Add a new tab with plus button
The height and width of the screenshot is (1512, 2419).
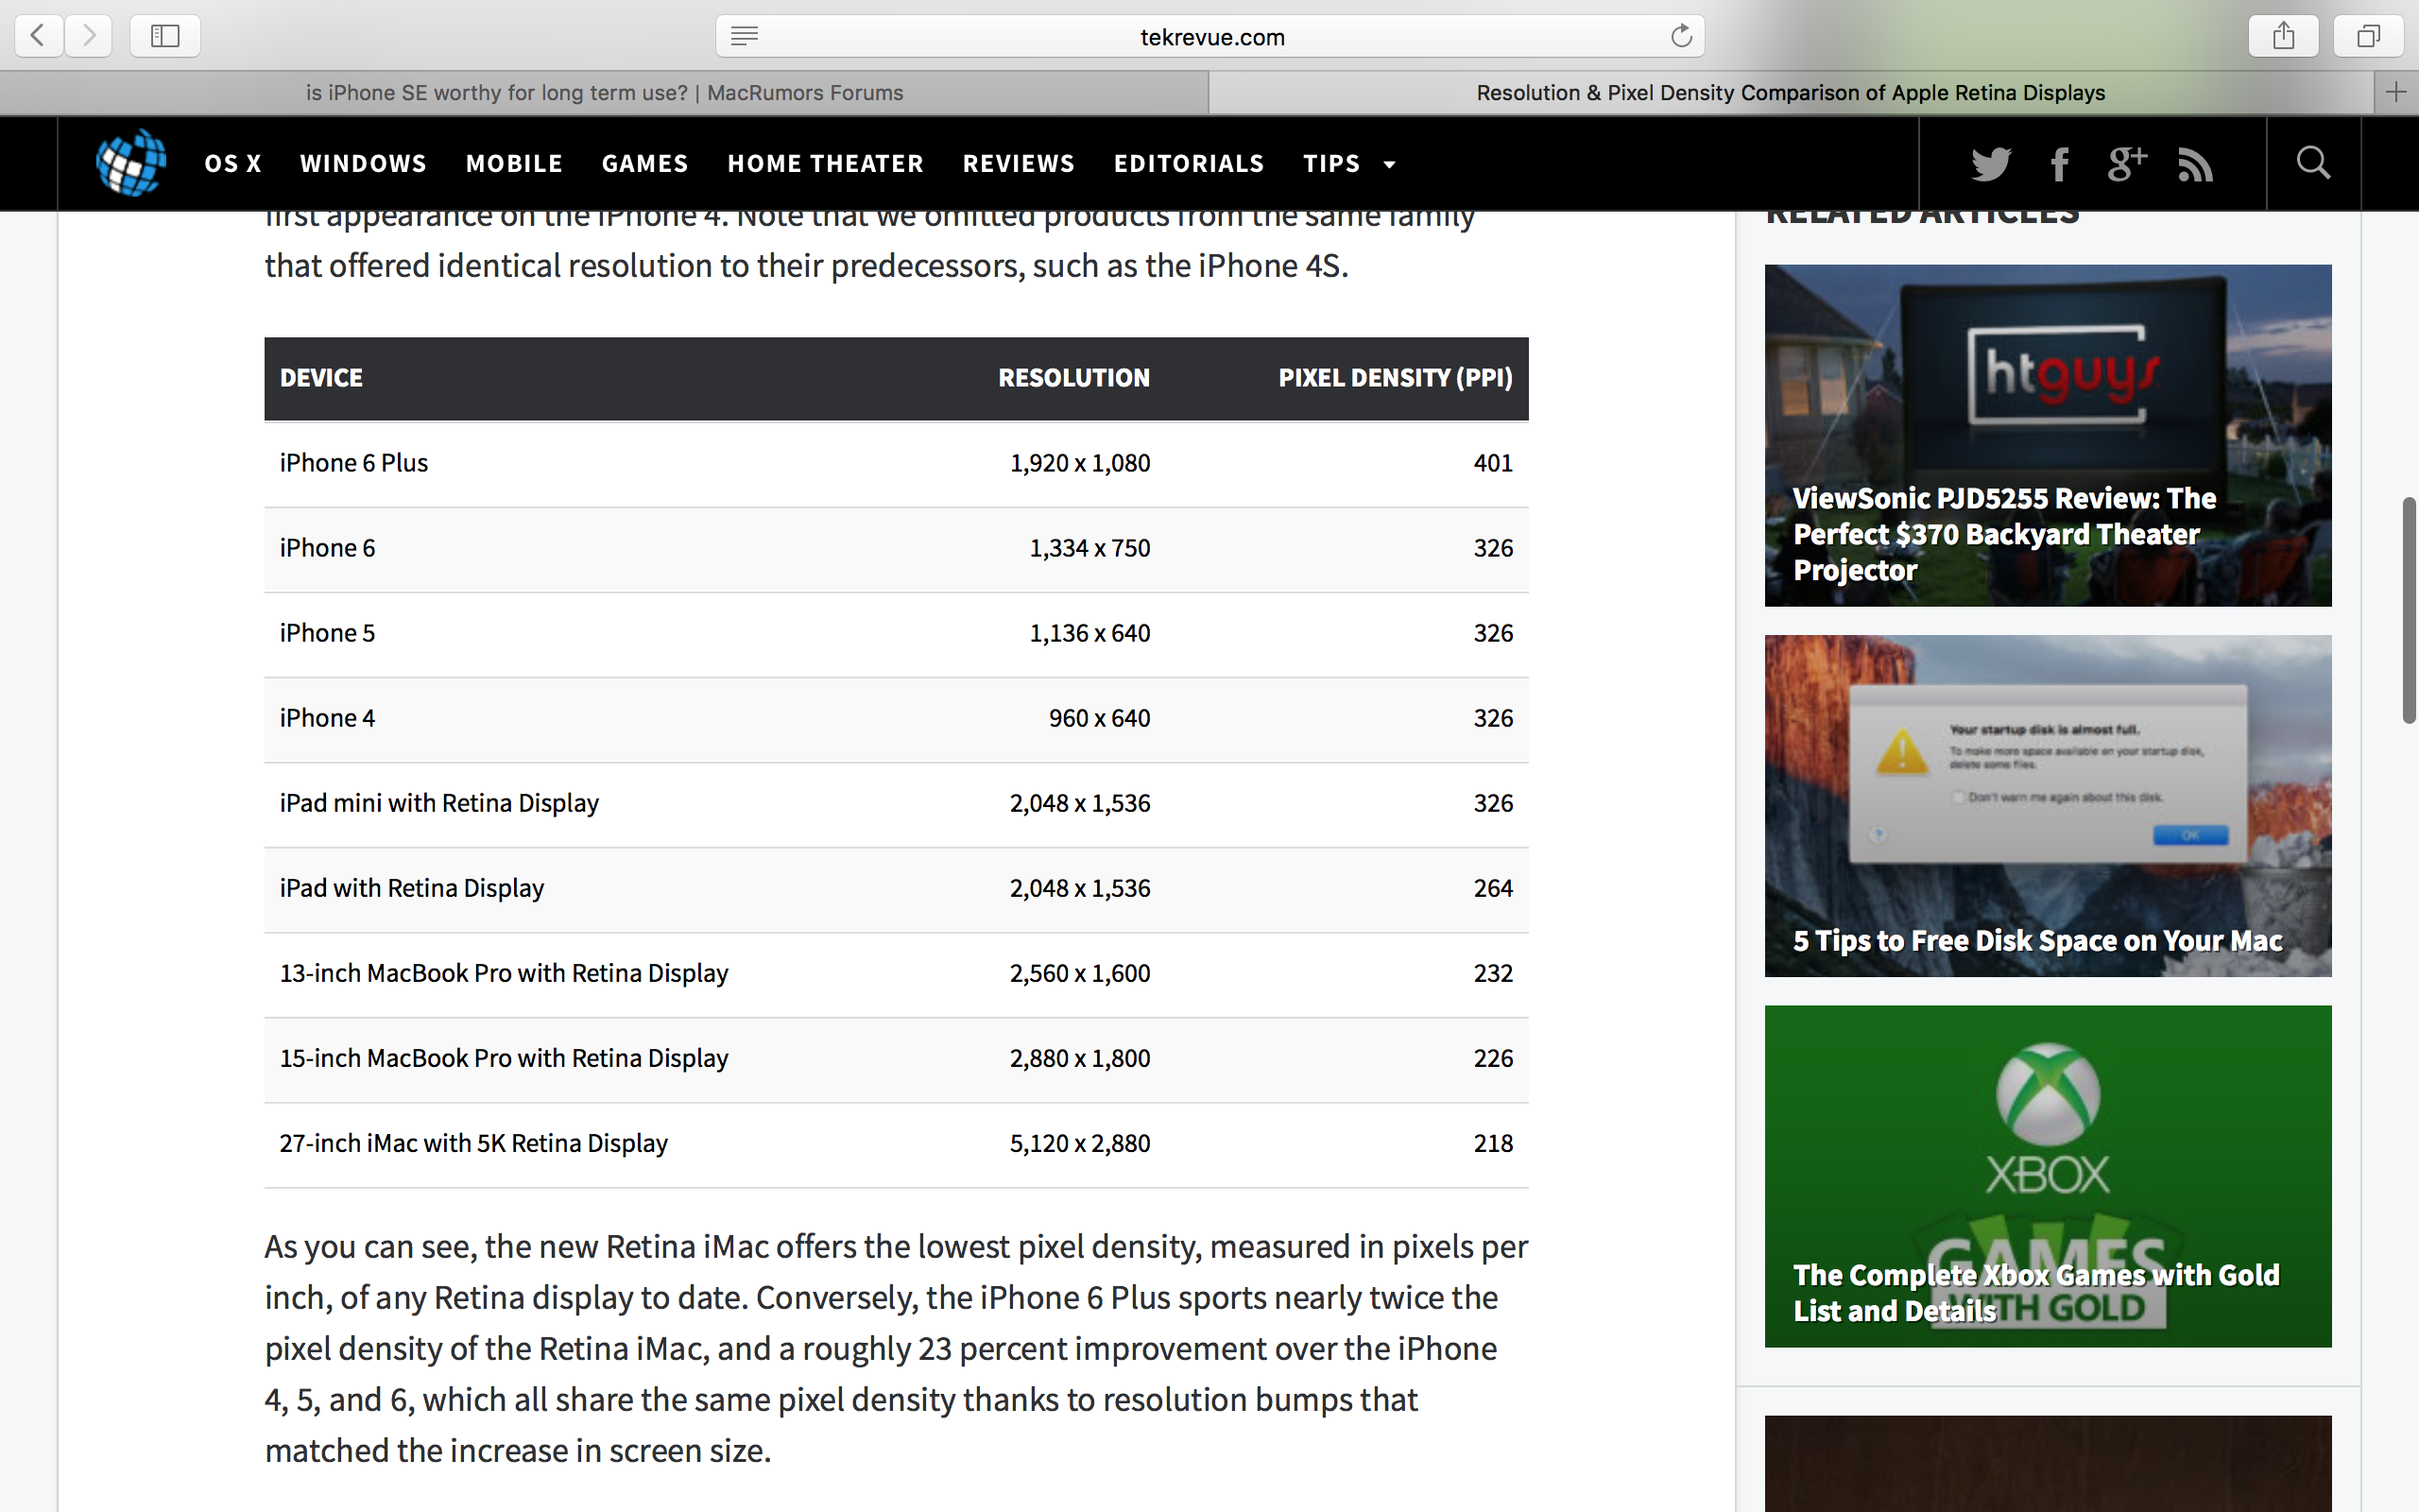[2396, 92]
